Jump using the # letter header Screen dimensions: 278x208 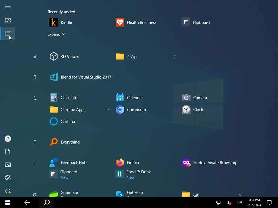click(x=35, y=57)
